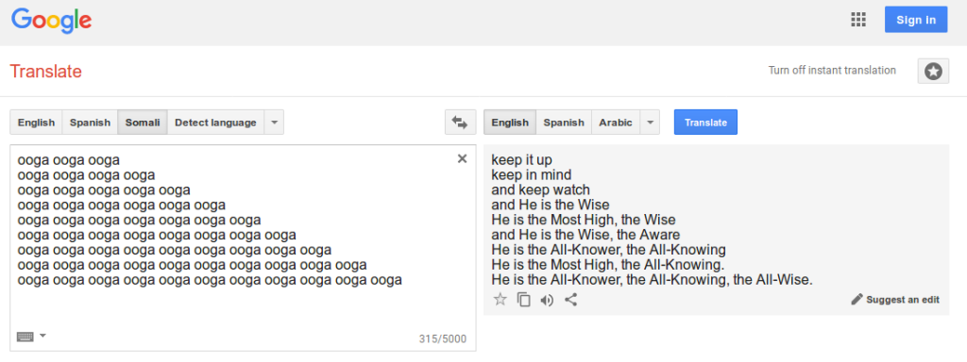Screen dimensions: 967x362
Task: Toggle Detect language as source
Action: 215,123
